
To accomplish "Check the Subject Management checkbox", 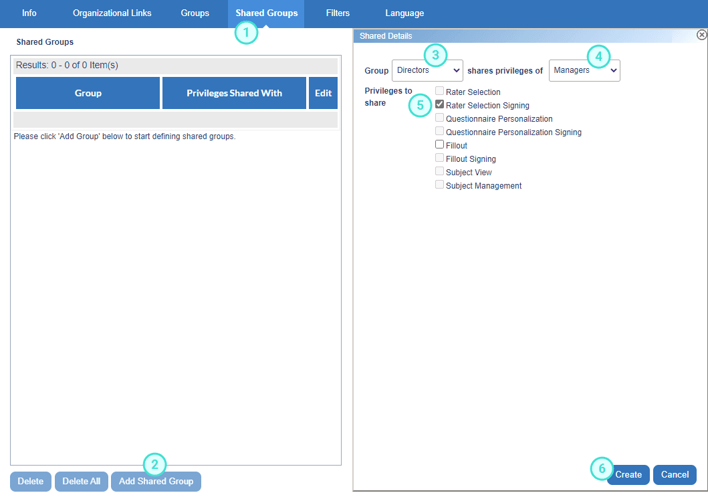I will (439, 185).
